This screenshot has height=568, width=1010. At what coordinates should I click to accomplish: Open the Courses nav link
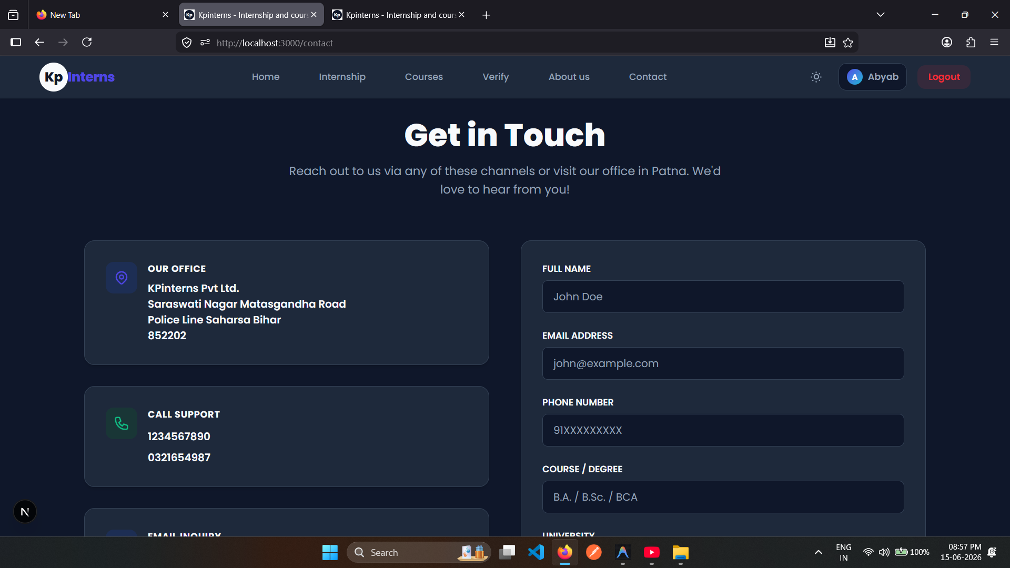tap(424, 77)
